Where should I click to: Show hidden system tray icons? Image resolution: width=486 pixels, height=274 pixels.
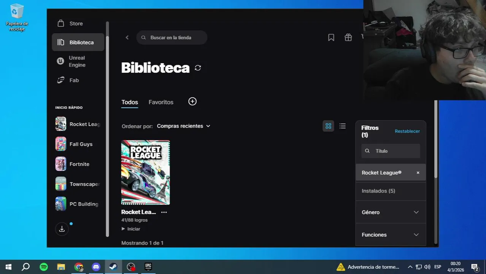[x=410, y=267]
